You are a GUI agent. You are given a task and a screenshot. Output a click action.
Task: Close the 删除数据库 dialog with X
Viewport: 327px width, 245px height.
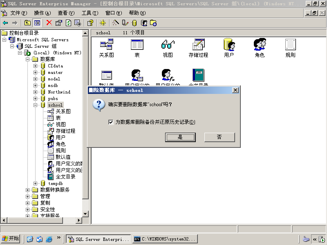click(x=235, y=90)
